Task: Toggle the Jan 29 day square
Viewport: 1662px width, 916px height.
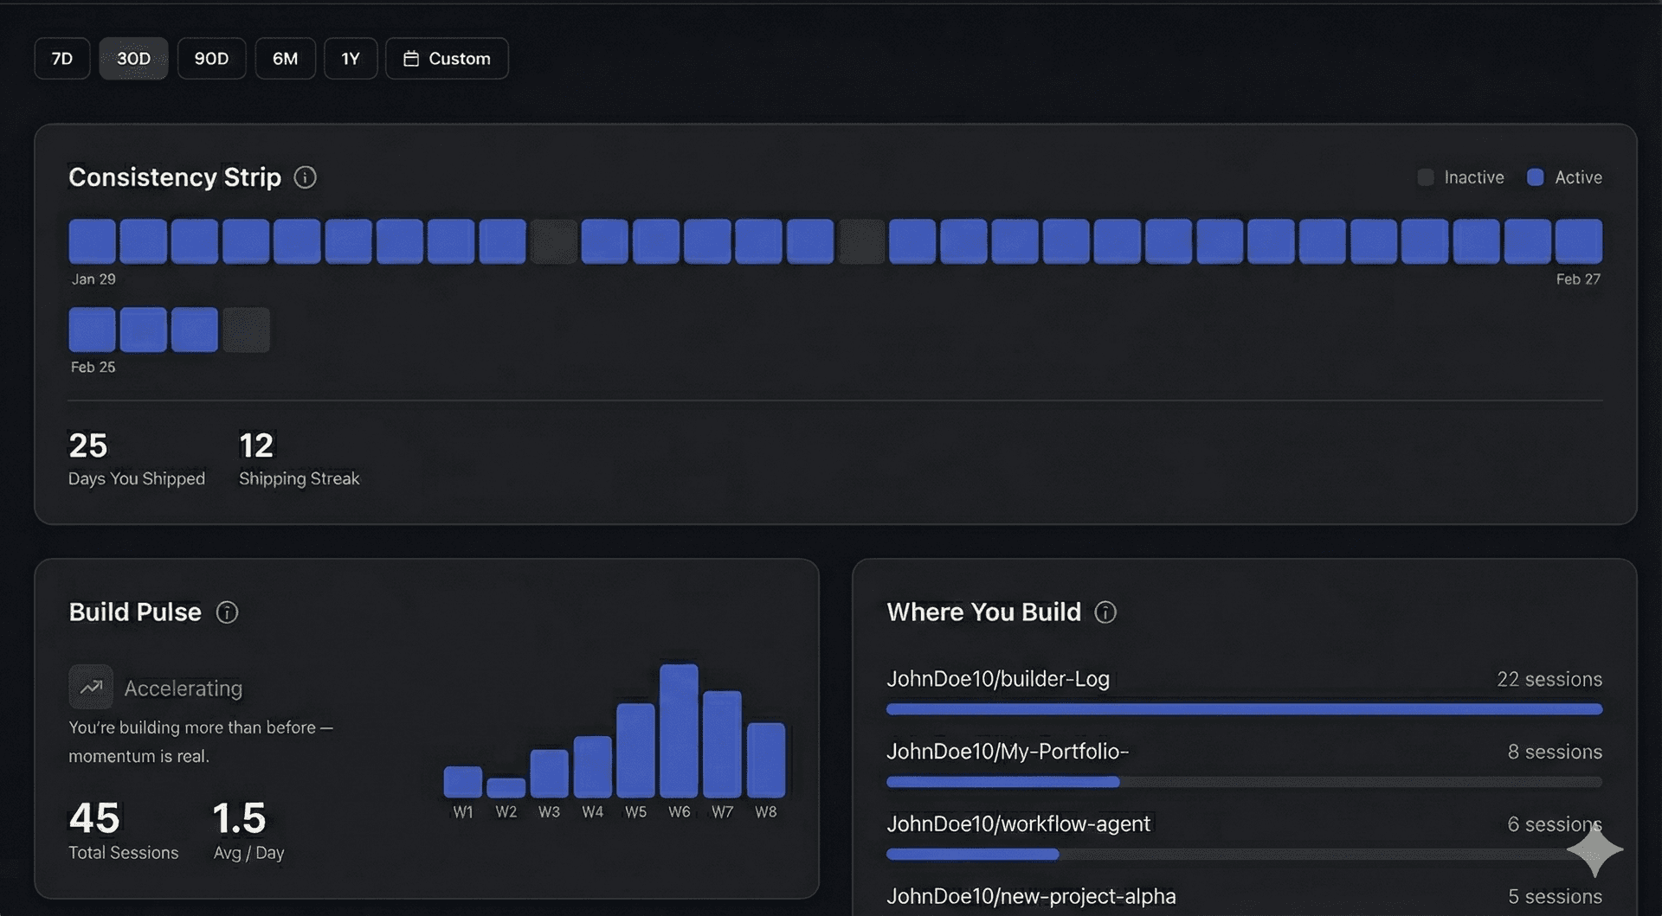Action: 92,240
